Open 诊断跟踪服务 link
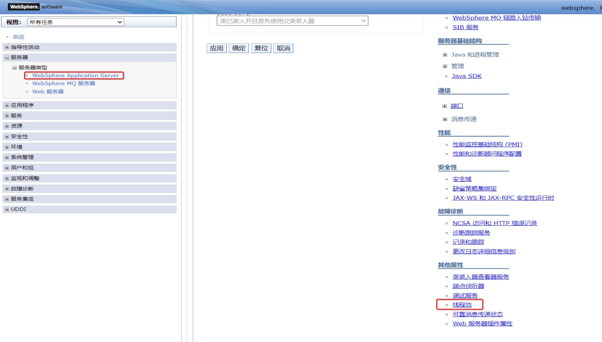 click(472, 233)
